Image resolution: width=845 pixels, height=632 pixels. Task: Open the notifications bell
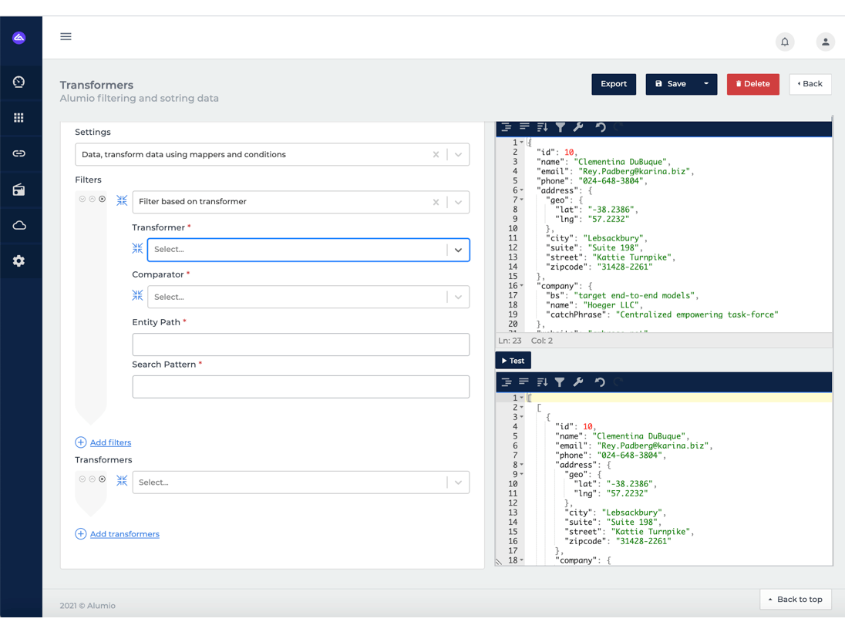785,42
